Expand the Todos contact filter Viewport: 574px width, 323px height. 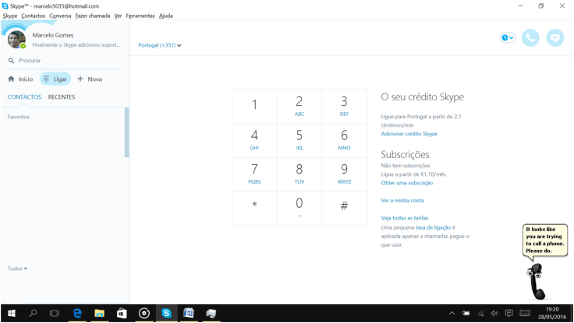click(17, 269)
